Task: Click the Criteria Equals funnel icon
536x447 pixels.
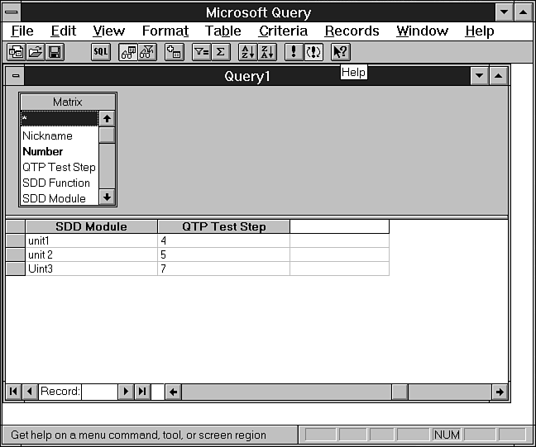Action: click(x=201, y=52)
